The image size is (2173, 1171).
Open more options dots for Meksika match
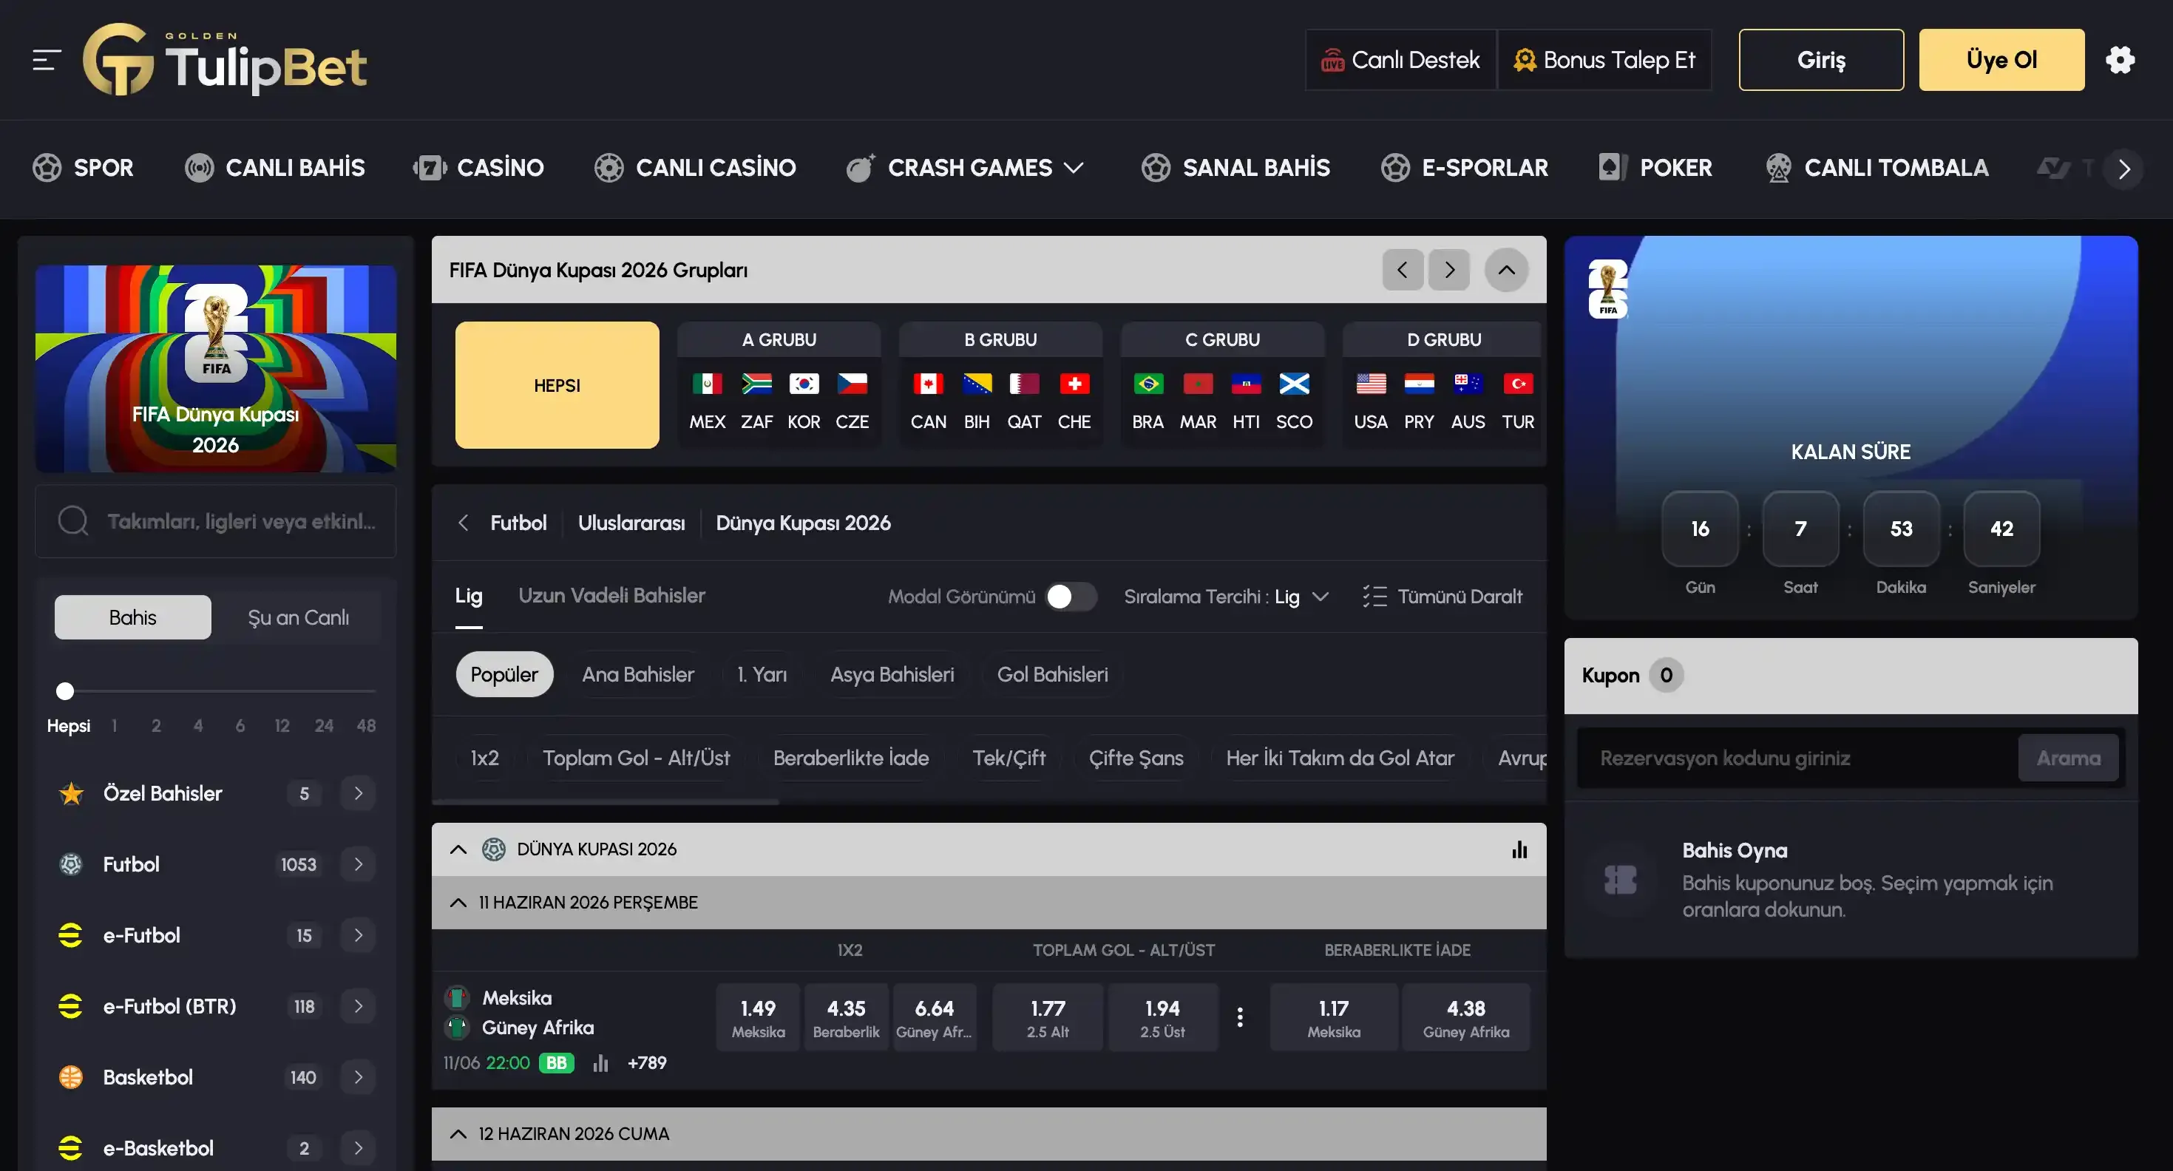pyautogui.click(x=1240, y=1016)
